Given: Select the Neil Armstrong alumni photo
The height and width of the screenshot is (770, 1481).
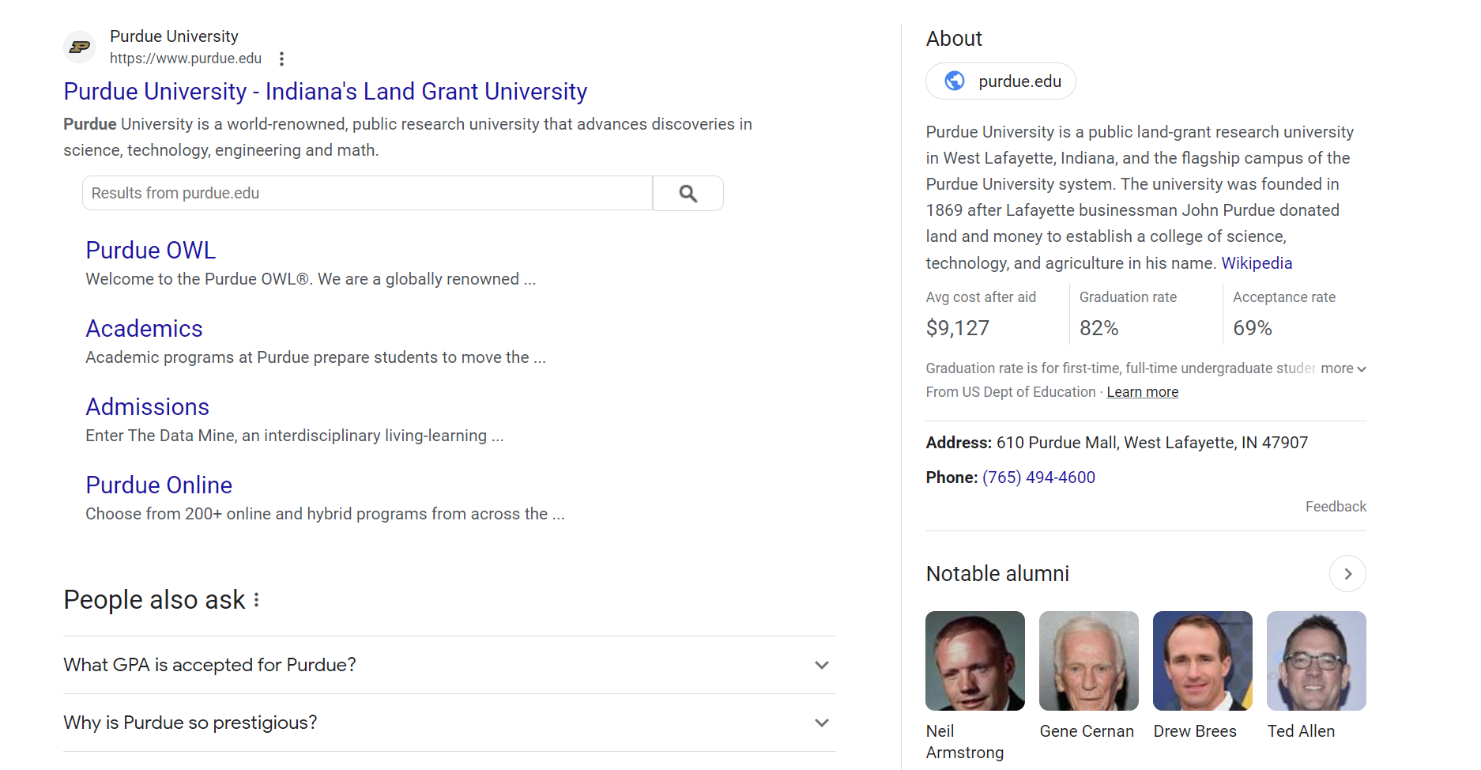Looking at the screenshot, I should point(974,661).
